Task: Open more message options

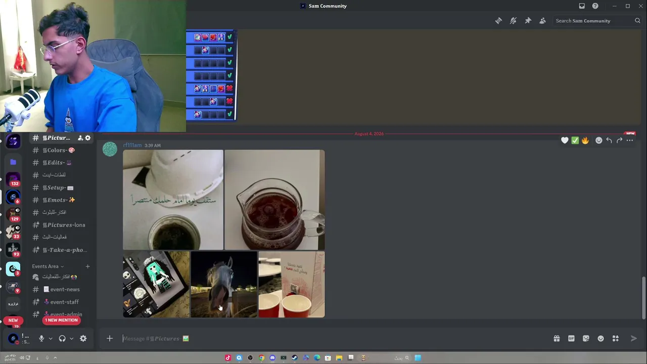Action: pyautogui.click(x=630, y=141)
